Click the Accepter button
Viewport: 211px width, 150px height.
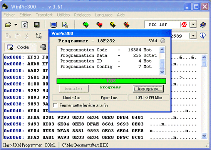tap(148, 89)
